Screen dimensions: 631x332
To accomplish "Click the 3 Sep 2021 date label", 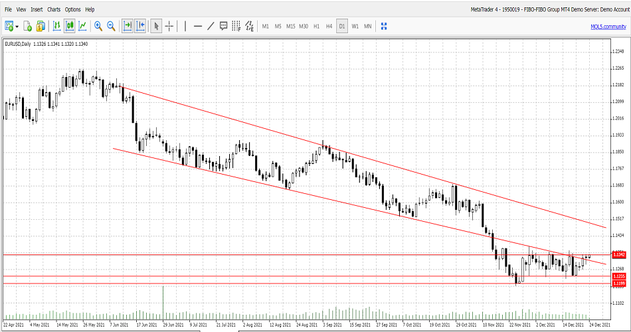I will [x=332, y=324].
